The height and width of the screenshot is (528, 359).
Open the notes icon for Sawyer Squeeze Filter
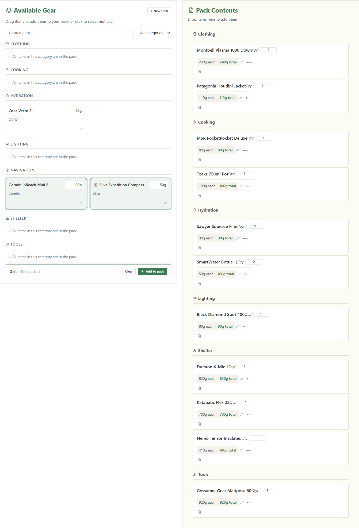200,248
